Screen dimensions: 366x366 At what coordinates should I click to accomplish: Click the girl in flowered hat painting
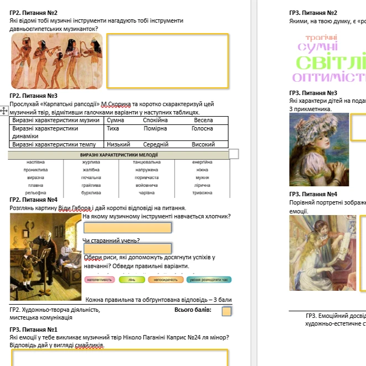pyautogui.click(x=319, y=150)
